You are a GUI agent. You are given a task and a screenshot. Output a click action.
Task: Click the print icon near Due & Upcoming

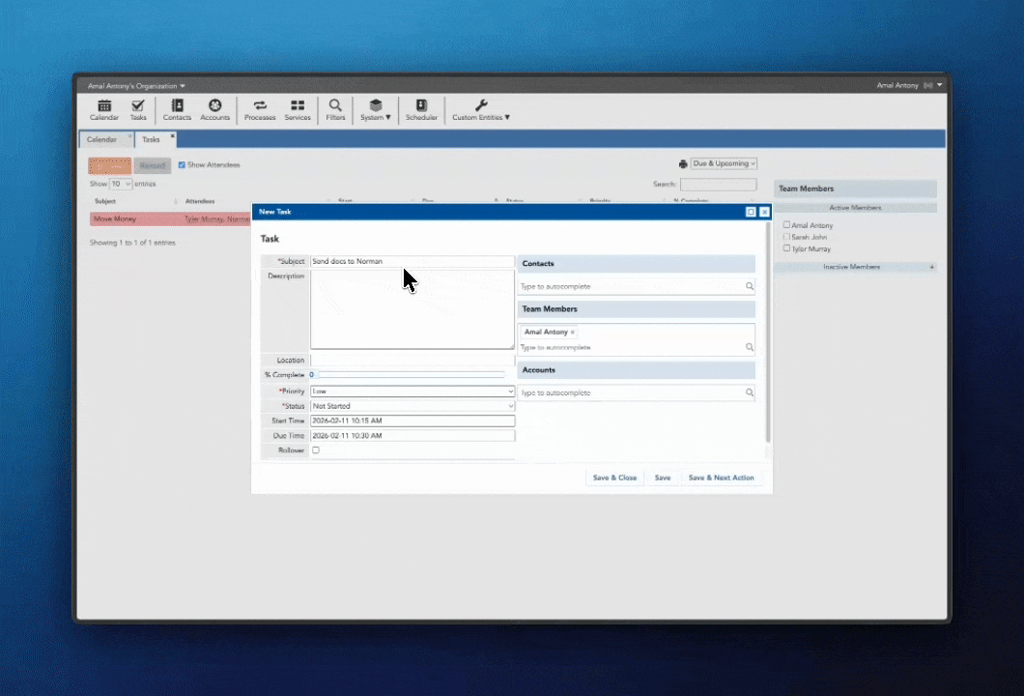[683, 163]
